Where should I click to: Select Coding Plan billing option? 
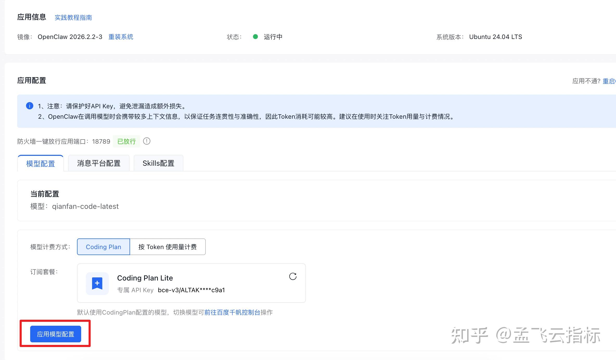(x=104, y=247)
